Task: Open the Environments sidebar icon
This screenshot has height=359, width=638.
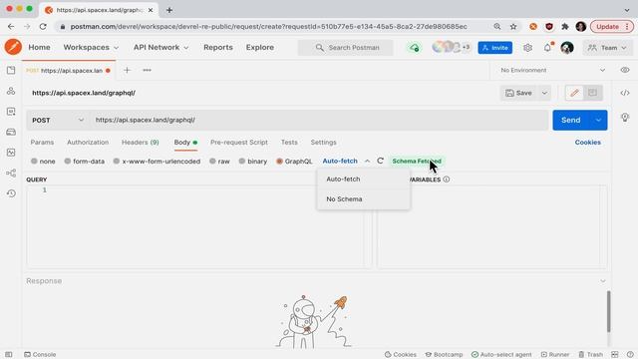Action: click(x=11, y=112)
